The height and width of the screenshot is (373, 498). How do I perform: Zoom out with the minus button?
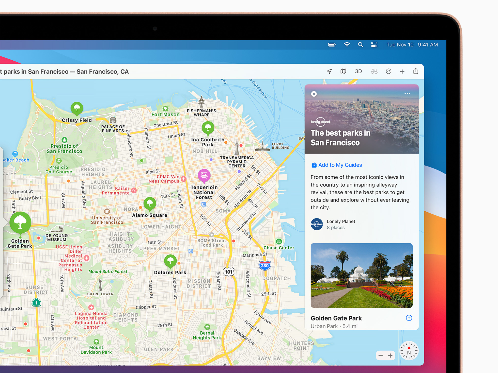pyautogui.click(x=380, y=355)
